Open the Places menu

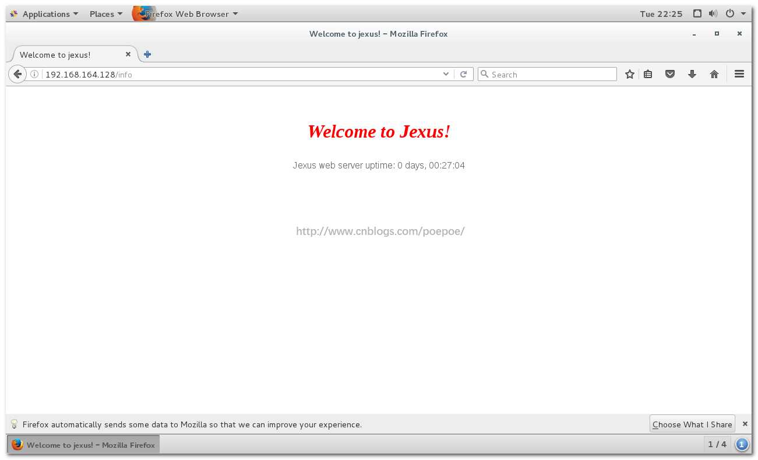(106, 14)
